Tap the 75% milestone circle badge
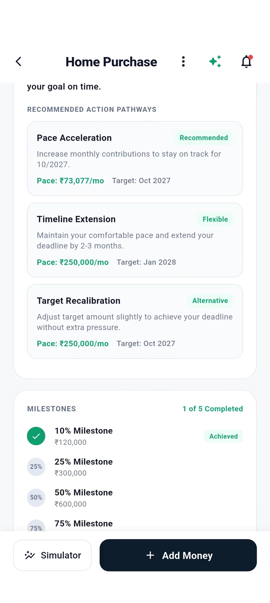Image resolution: width=270 pixels, height=603 pixels. [x=36, y=526]
